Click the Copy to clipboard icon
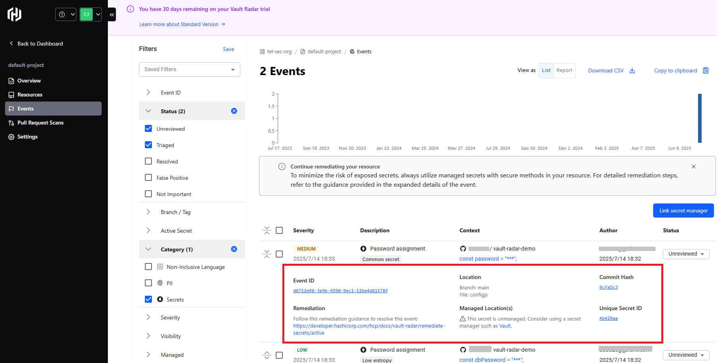717x363 pixels. click(x=706, y=70)
